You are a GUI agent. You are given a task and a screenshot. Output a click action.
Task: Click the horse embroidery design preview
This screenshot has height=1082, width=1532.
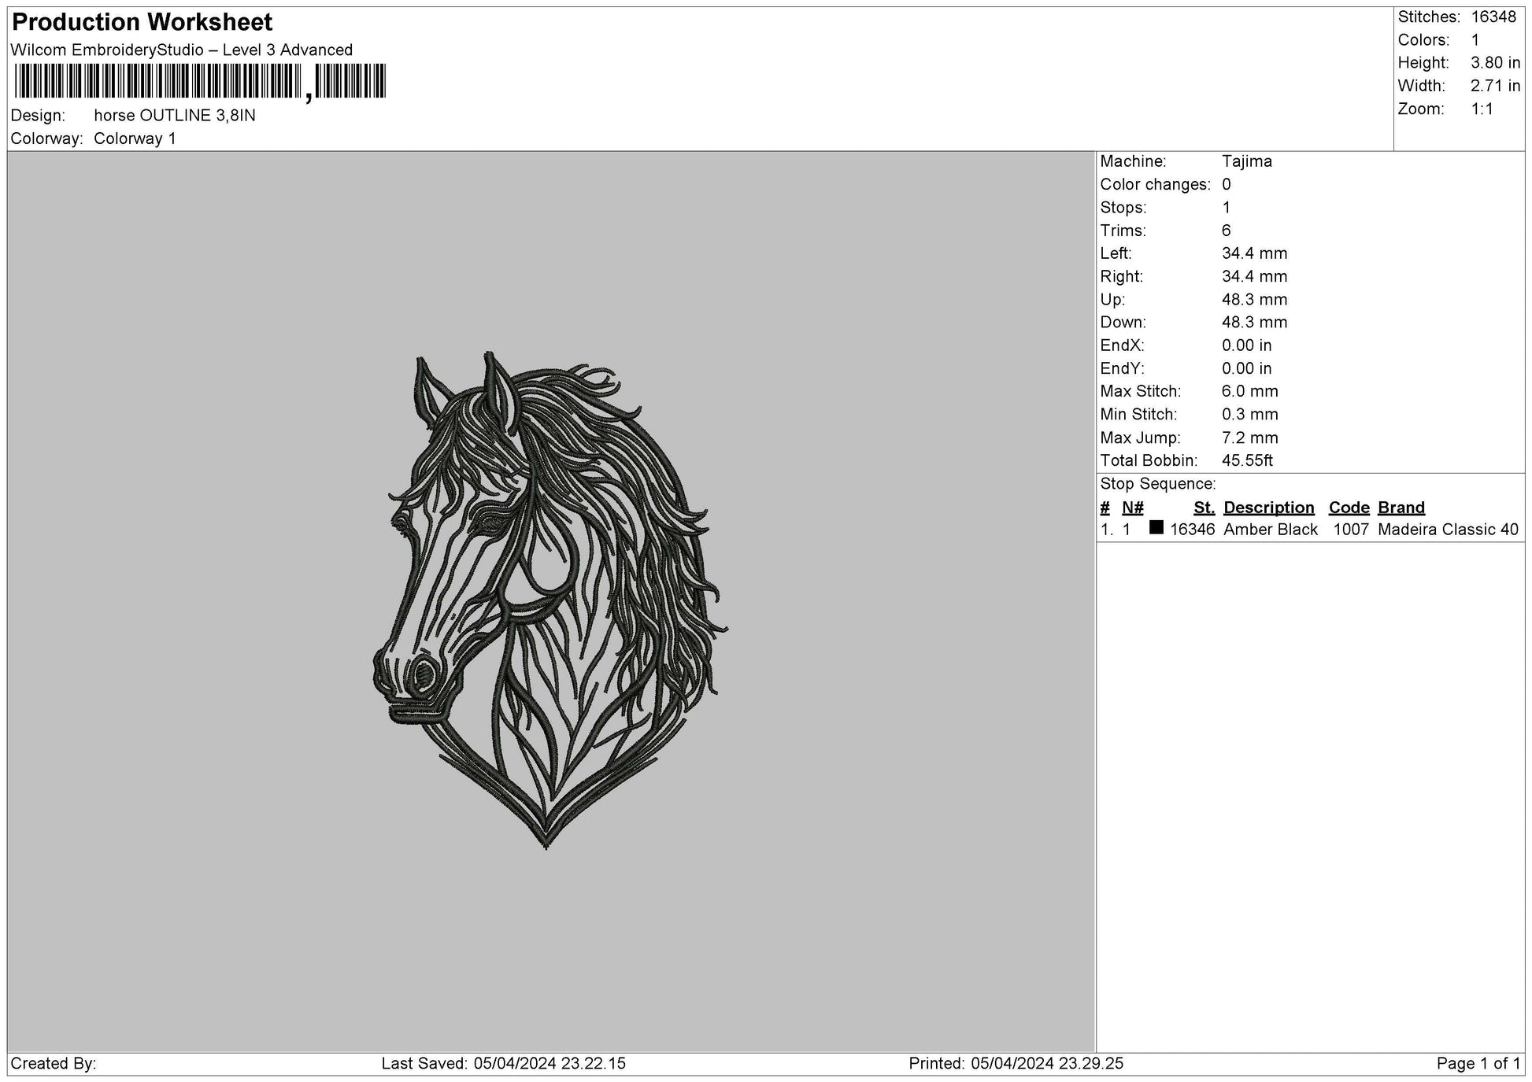click(549, 598)
